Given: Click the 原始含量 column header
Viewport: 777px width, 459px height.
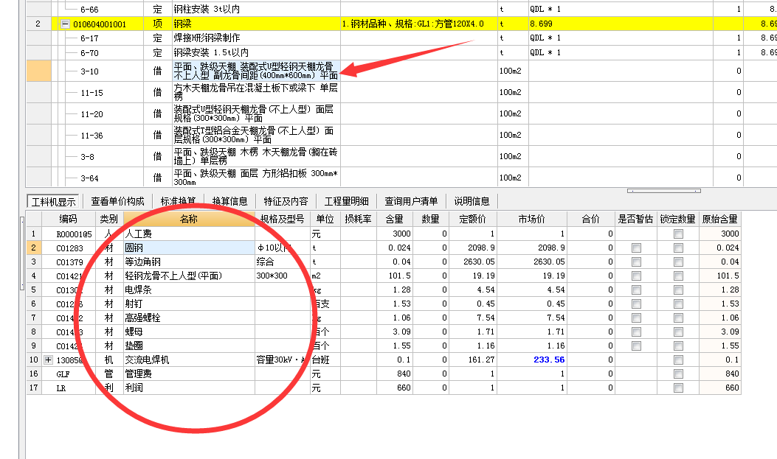Looking at the screenshot, I should coord(720,219).
